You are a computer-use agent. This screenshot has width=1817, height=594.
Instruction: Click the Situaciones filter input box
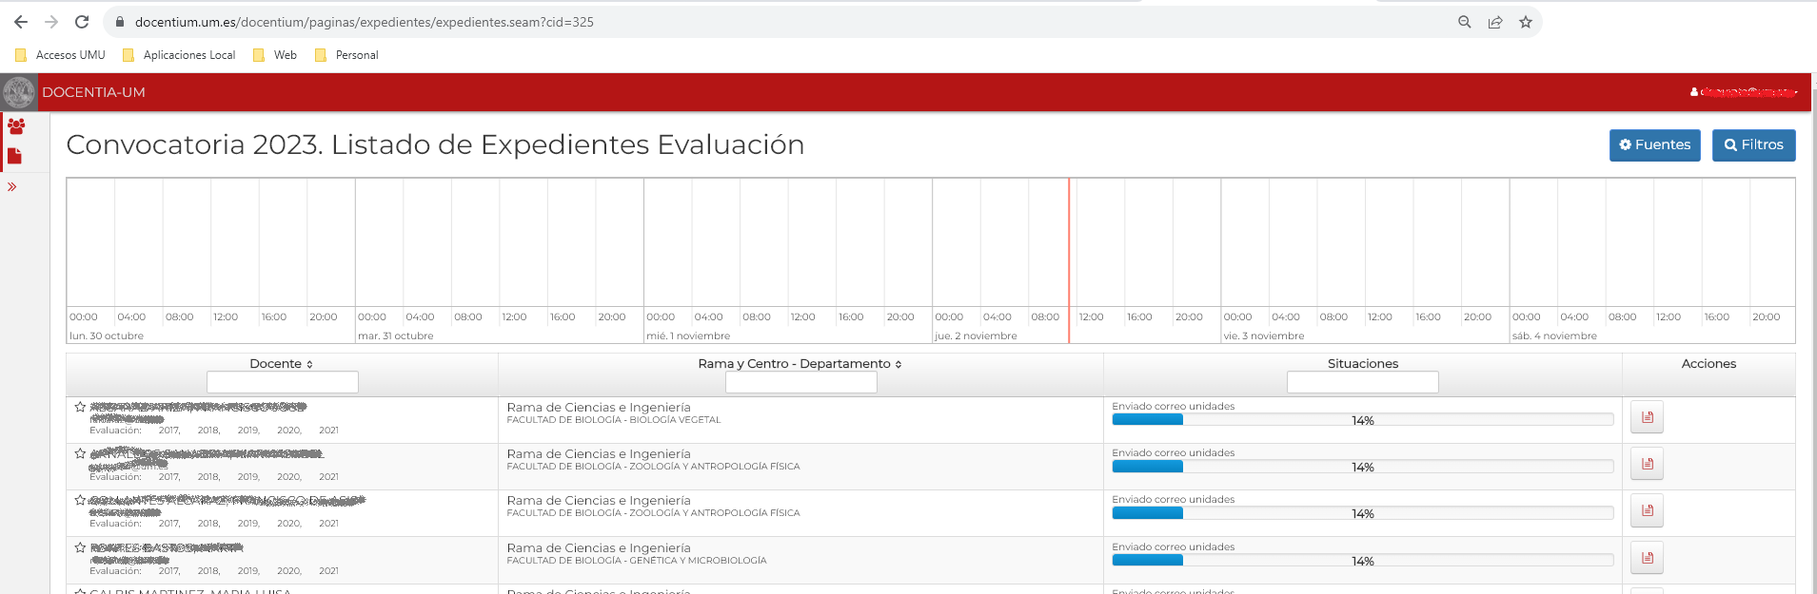coord(1362,382)
